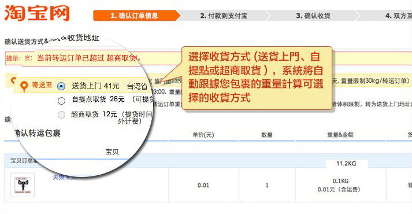The width and height of the screenshot is (412, 214).
Task: Open the product thumbnail image
Action: (23, 185)
